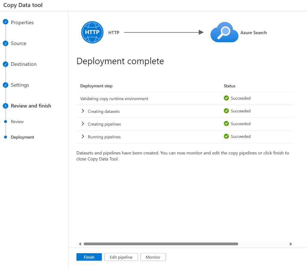This screenshot has width=307, height=268.
Task: Click the Copy Data tool title
Action: tap(23, 5)
